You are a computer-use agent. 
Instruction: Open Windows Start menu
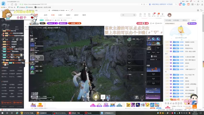pos(2,113)
